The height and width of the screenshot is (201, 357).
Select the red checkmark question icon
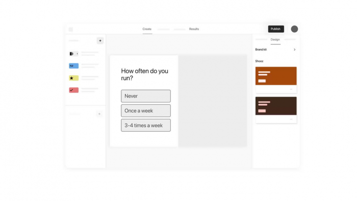click(x=74, y=90)
